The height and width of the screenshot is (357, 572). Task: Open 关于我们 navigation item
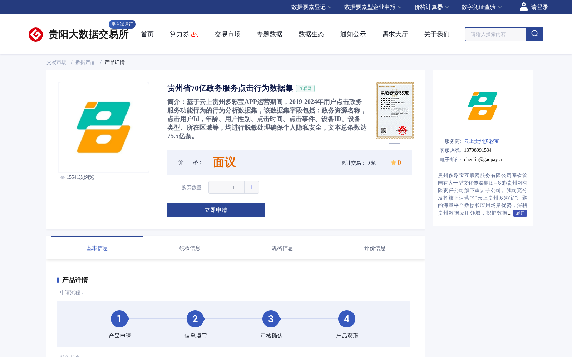click(x=437, y=34)
